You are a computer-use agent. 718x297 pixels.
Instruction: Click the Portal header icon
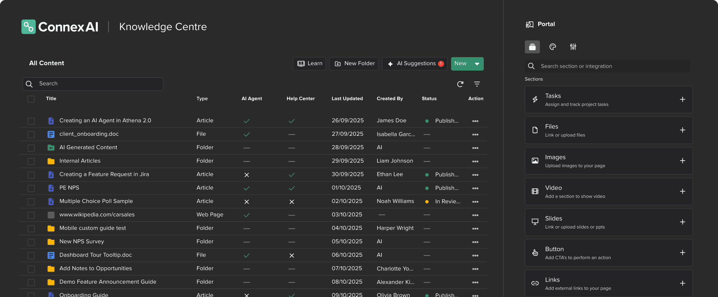coord(529,24)
